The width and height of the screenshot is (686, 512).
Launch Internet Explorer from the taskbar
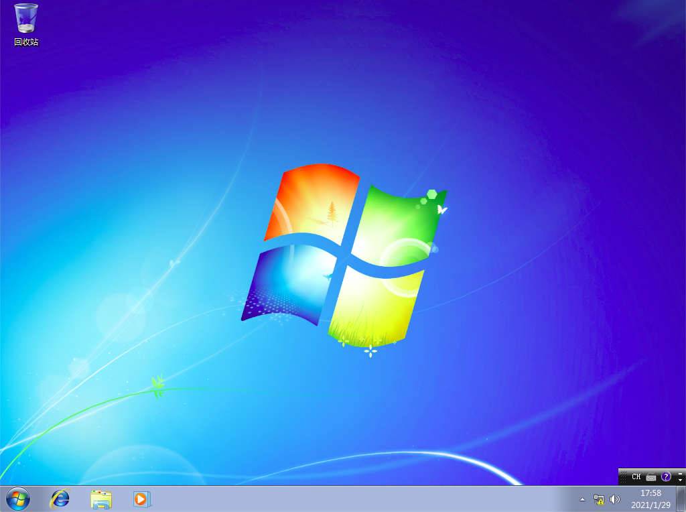(60, 499)
